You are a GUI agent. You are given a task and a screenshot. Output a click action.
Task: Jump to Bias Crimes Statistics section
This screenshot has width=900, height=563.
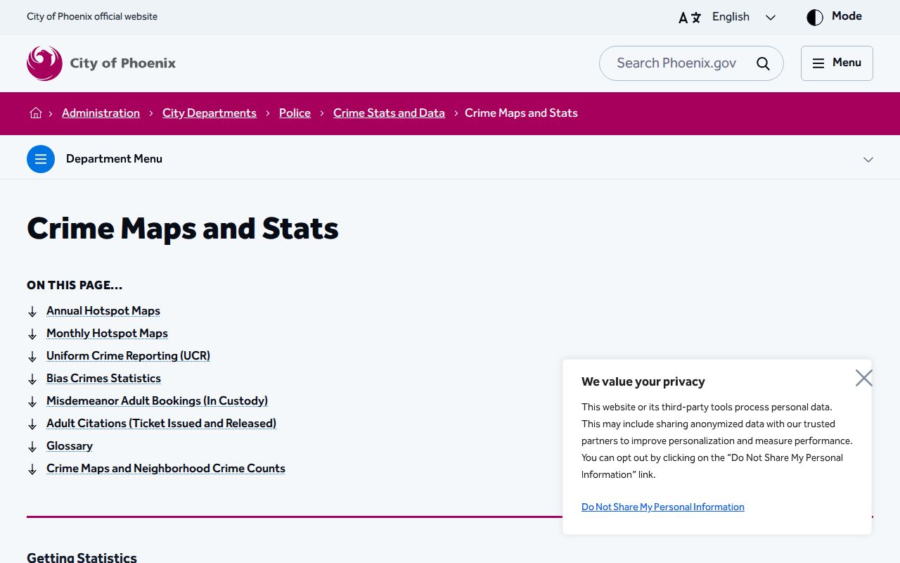[x=103, y=379]
